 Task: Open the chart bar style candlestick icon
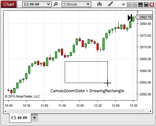click(99, 4)
